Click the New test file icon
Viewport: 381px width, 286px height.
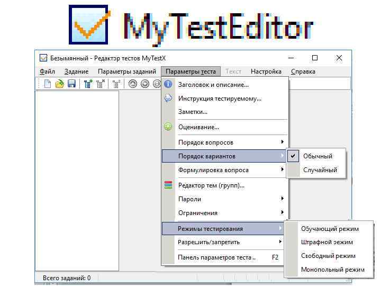[48, 84]
